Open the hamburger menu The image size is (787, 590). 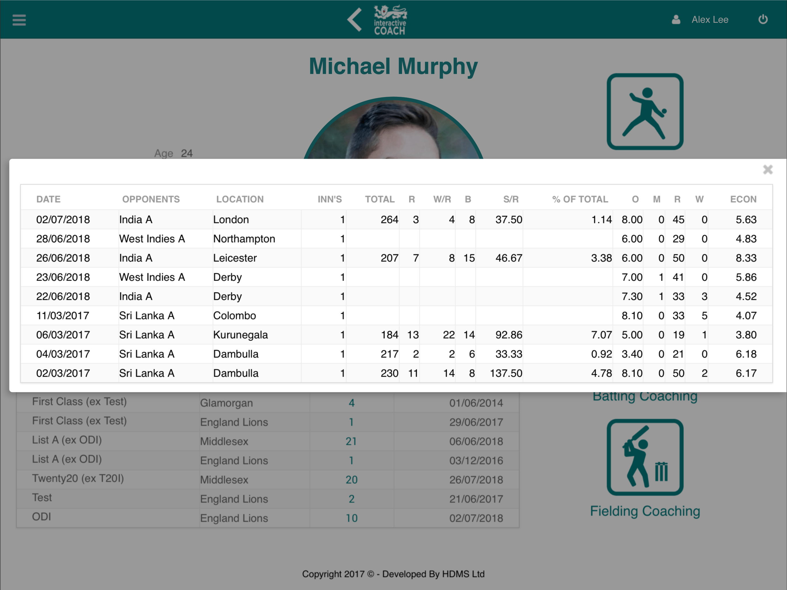point(19,20)
